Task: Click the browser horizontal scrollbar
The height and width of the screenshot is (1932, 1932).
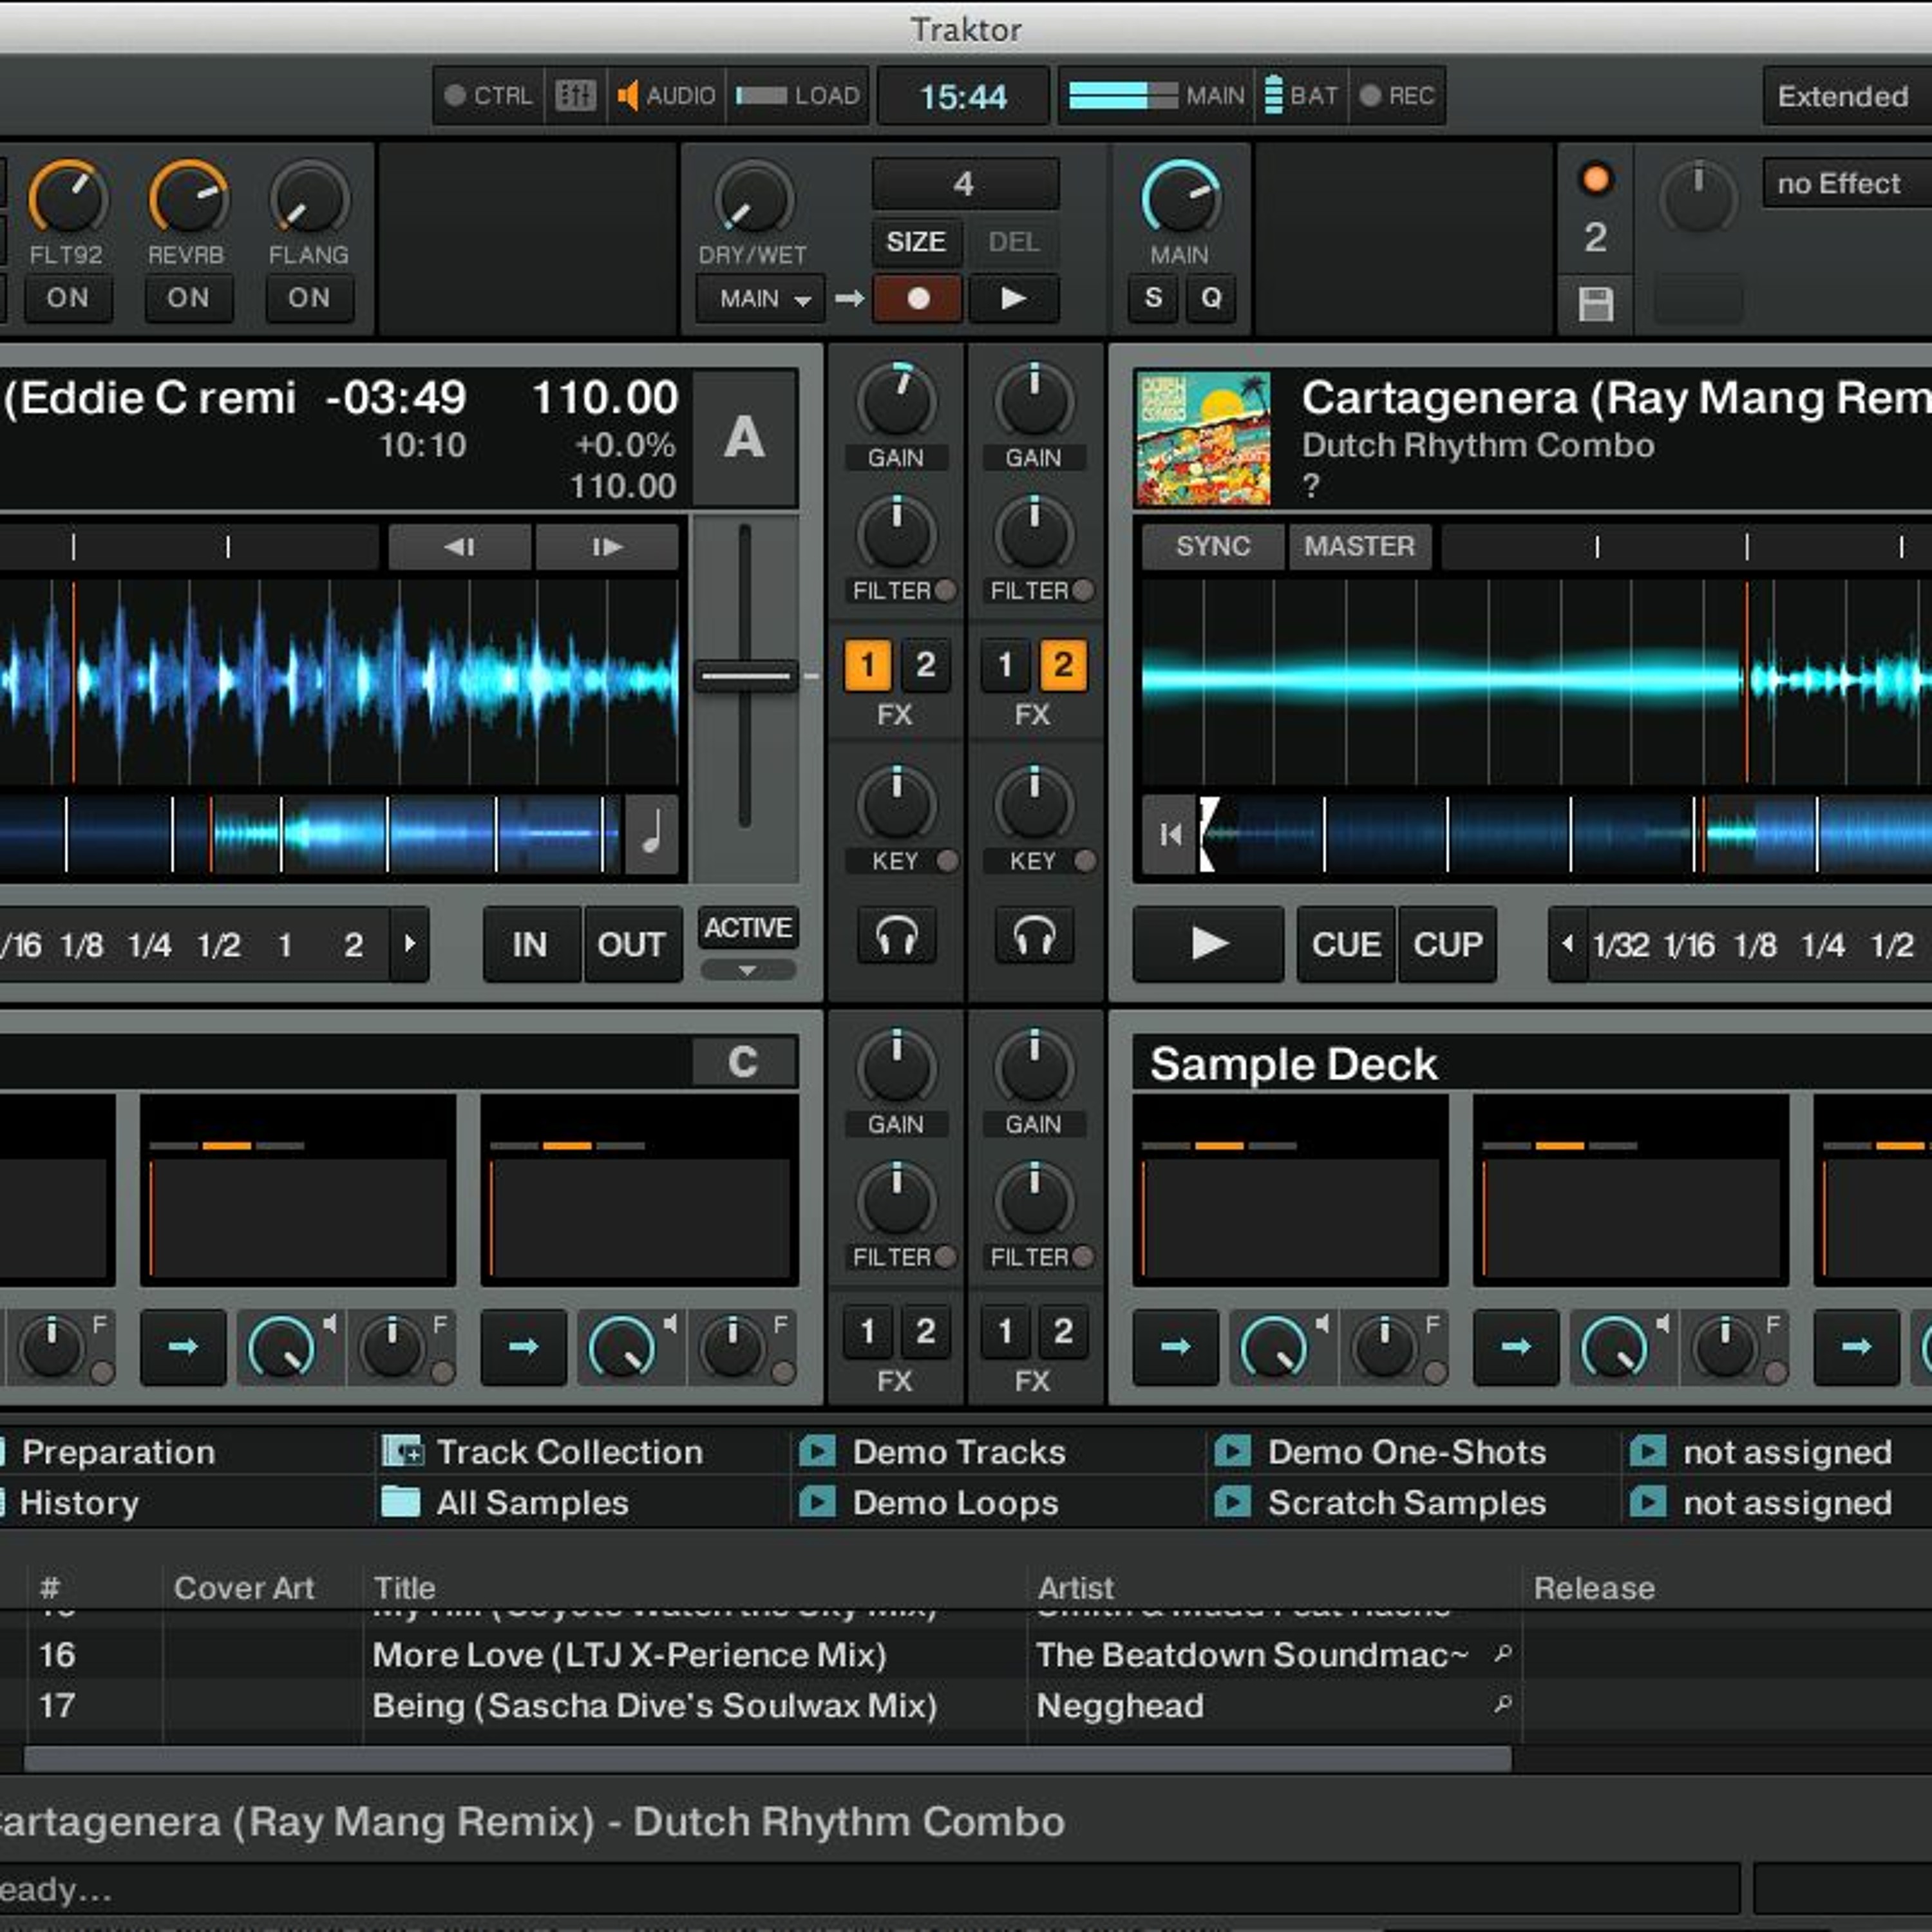Action: (x=767, y=1759)
